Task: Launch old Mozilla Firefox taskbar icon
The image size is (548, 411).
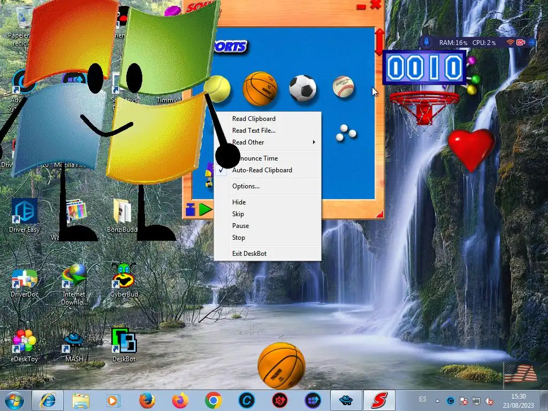Action: (147, 400)
